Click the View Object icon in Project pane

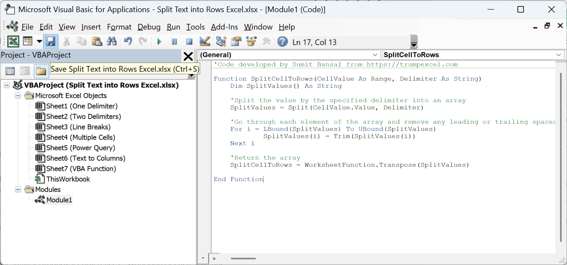click(x=25, y=71)
